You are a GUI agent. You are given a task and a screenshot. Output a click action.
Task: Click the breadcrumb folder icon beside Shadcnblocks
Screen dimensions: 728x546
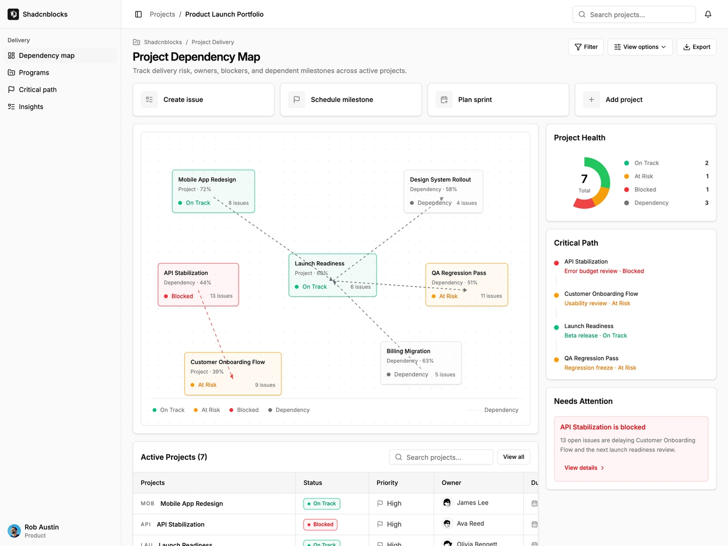pos(137,42)
